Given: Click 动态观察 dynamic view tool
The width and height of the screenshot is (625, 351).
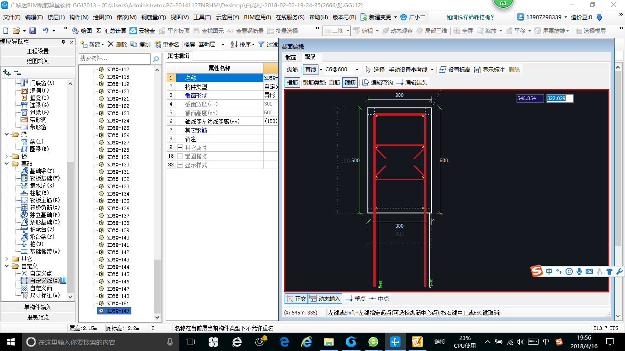Looking at the screenshot, I should coord(397,31).
